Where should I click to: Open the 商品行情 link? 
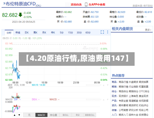(124, 82)
